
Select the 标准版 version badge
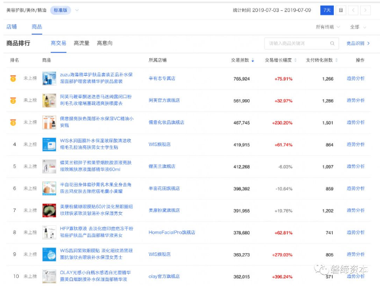(x=60, y=10)
